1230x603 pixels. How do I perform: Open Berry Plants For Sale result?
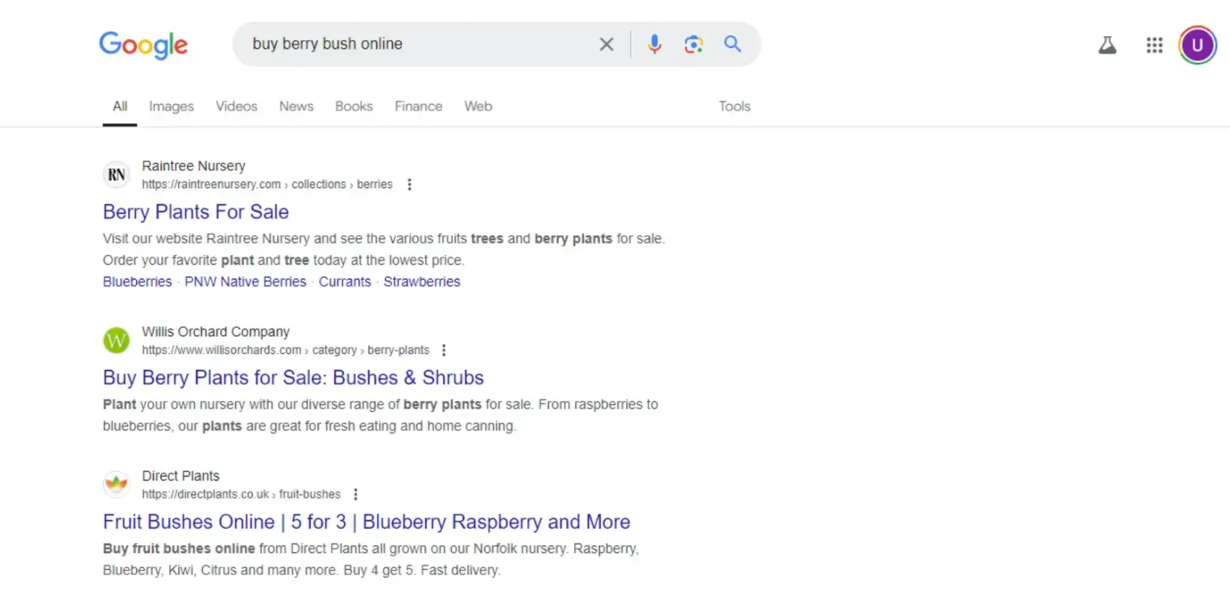click(x=196, y=212)
